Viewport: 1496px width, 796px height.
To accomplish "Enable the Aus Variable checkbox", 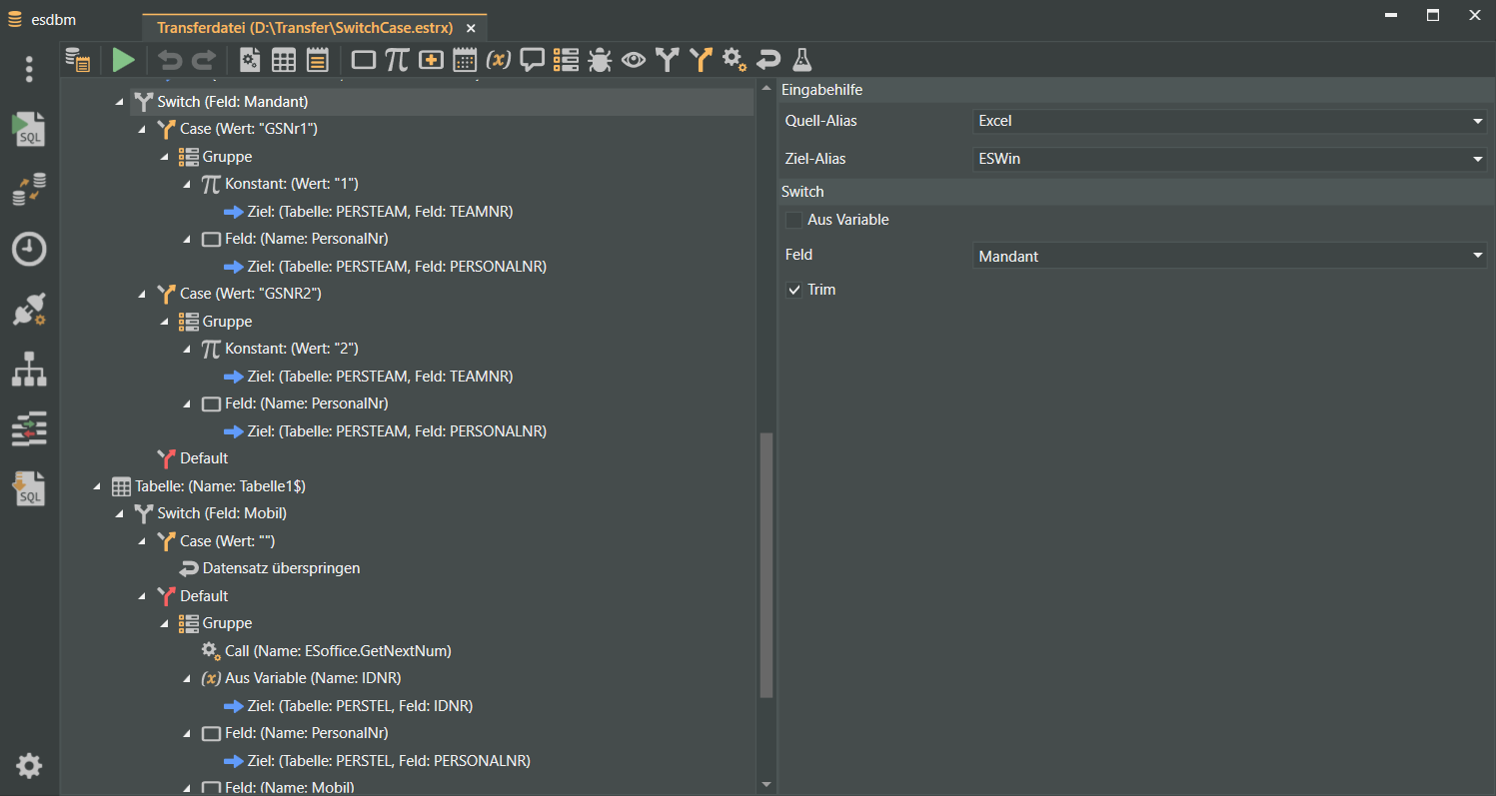I will coord(793,220).
